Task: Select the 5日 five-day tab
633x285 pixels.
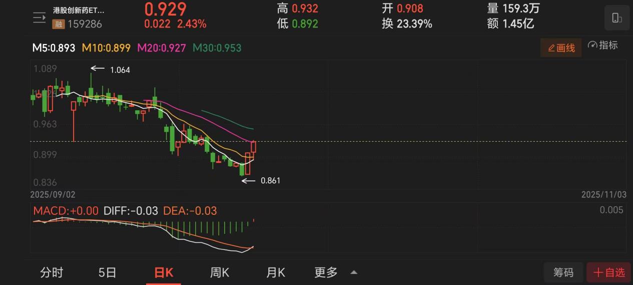Action: tap(107, 272)
